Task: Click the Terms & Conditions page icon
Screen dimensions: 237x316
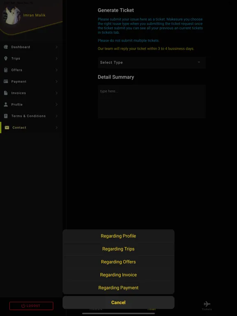Action: (6, 116)
